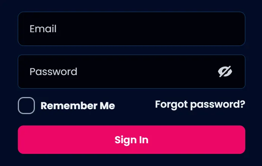
Task: Click the Sign In label on the pink button
Action: click(x=132, y=140)
